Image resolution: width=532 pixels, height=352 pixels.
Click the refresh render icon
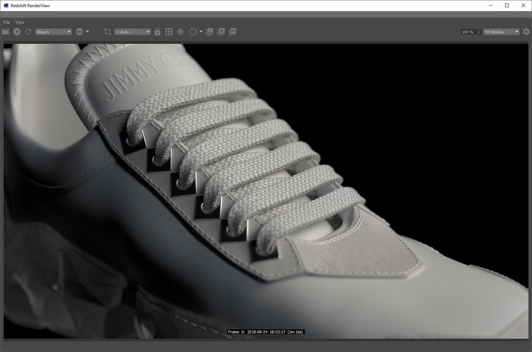point(28,32)
